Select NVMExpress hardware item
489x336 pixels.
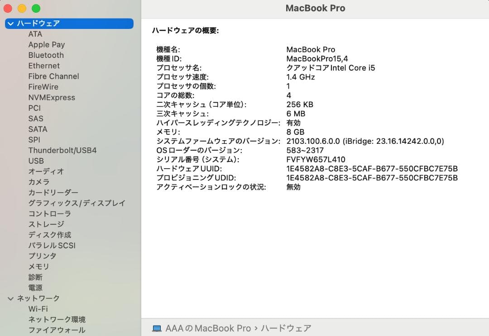coord(52,98)
